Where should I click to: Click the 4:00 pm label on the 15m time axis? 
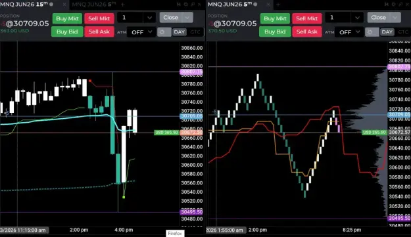click(124, 230)
